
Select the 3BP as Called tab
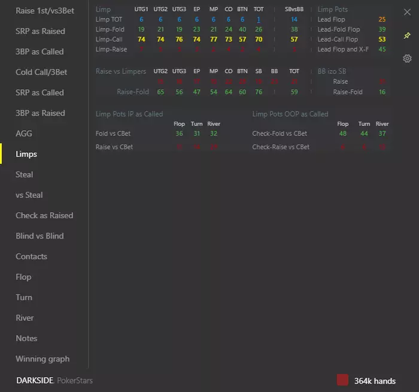click(x=40, y=52)
